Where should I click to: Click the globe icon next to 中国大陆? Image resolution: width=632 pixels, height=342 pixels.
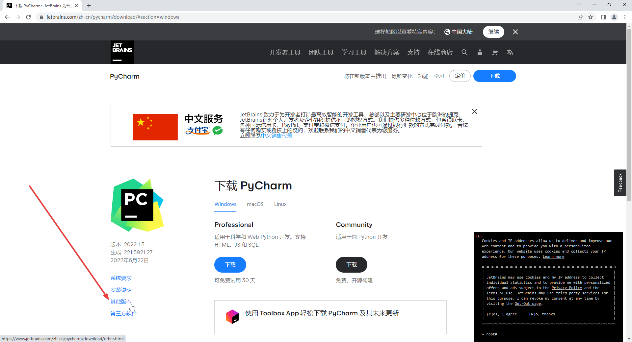tap(447, 32)
